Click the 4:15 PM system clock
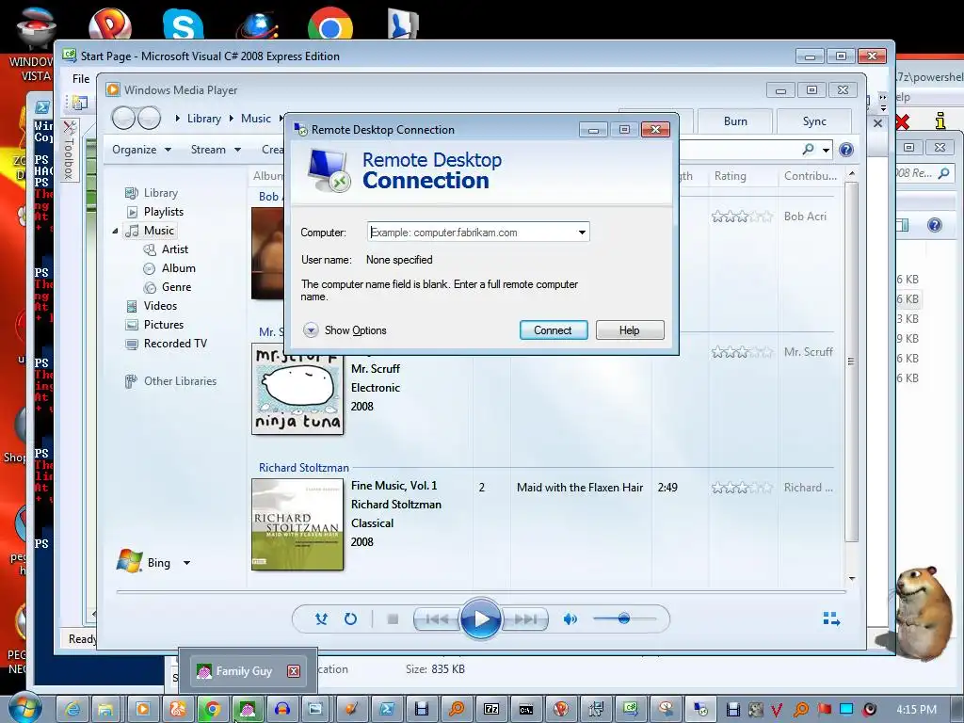964x723 pixels. [x=917, y=710]
